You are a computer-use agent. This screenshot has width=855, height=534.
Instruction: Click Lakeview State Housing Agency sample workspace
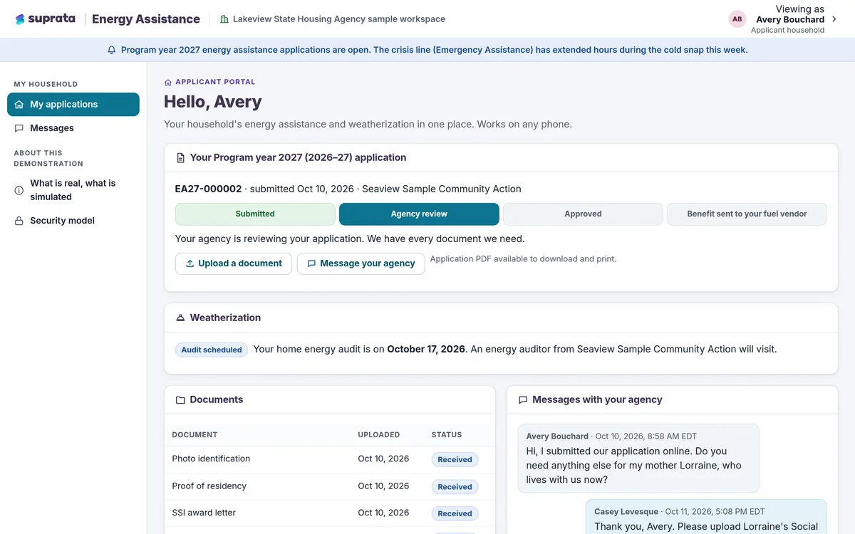(339, 19)
